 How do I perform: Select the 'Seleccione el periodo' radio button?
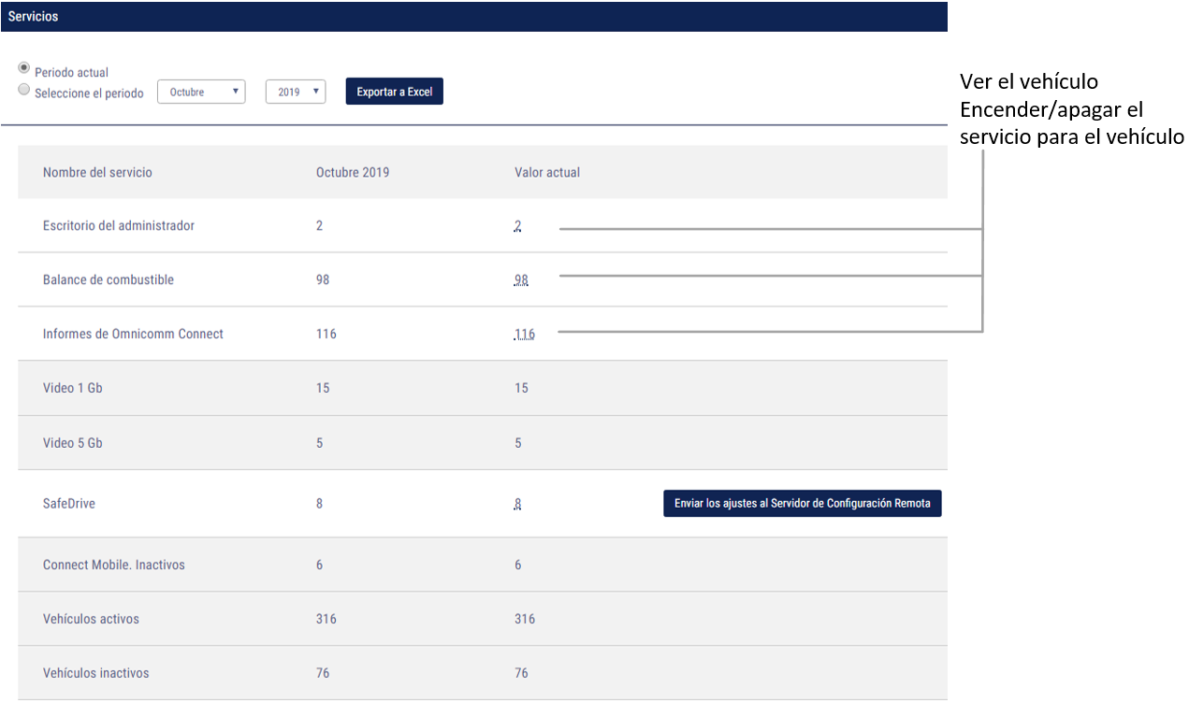tap(24, 91)
